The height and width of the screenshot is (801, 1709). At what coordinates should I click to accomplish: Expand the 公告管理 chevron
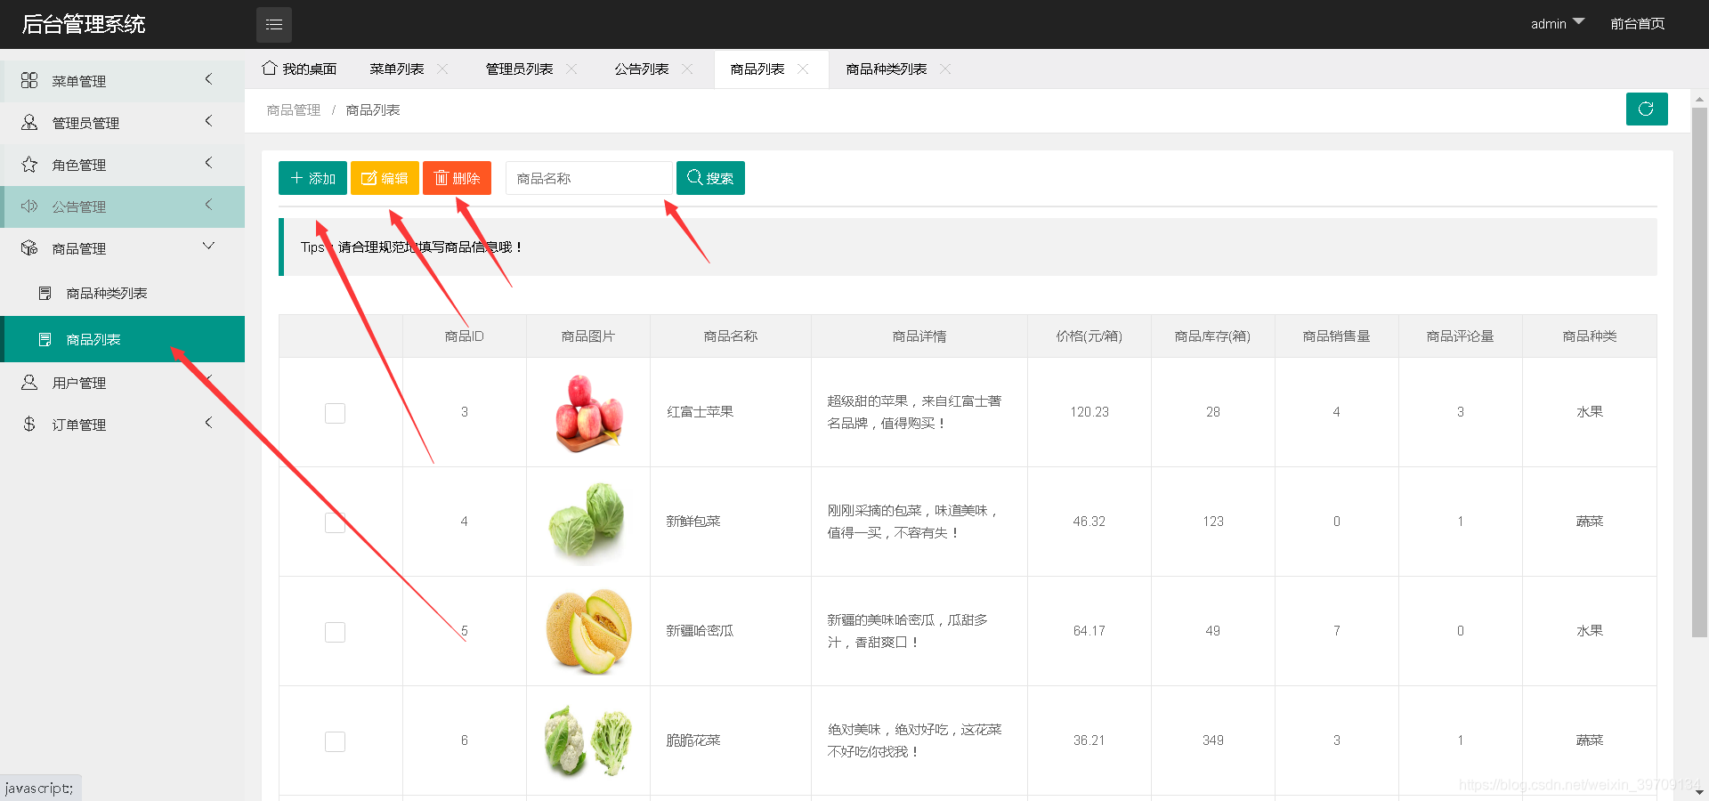[x=208, y=205]
